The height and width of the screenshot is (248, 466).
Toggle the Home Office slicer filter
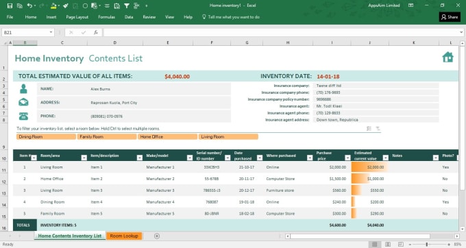tap(168, 136)
